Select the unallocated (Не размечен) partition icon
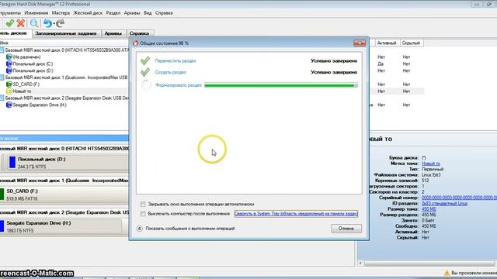The width and height of the screenshot is (497, 279). (9, 57)
